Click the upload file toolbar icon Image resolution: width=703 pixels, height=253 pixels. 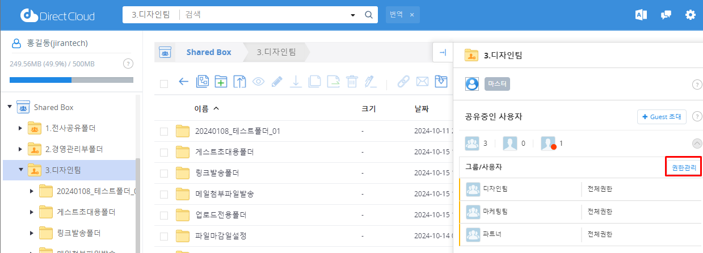point(240,82)
